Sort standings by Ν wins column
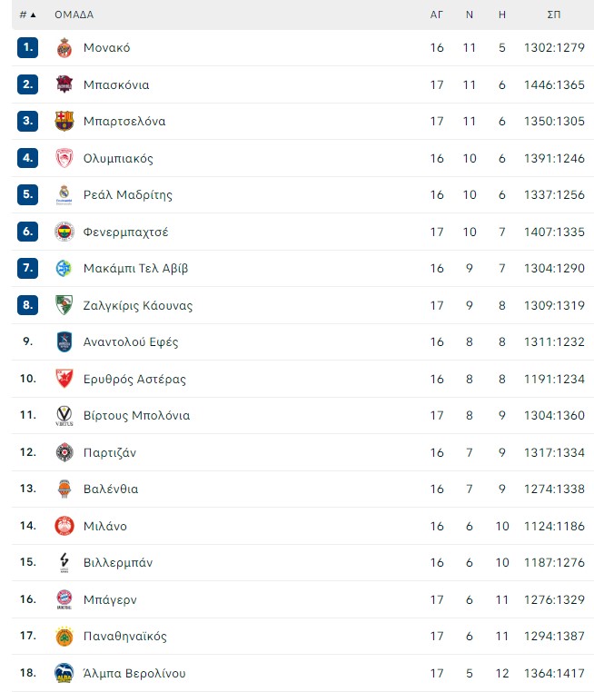Screen dimensions: 594x692 pyautogui.click(x=469, y=15)
